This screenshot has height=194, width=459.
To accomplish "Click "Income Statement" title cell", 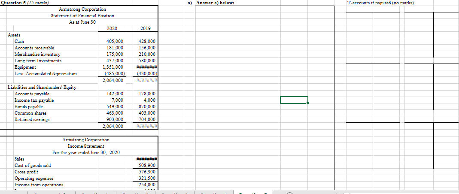I will (86, 146).
